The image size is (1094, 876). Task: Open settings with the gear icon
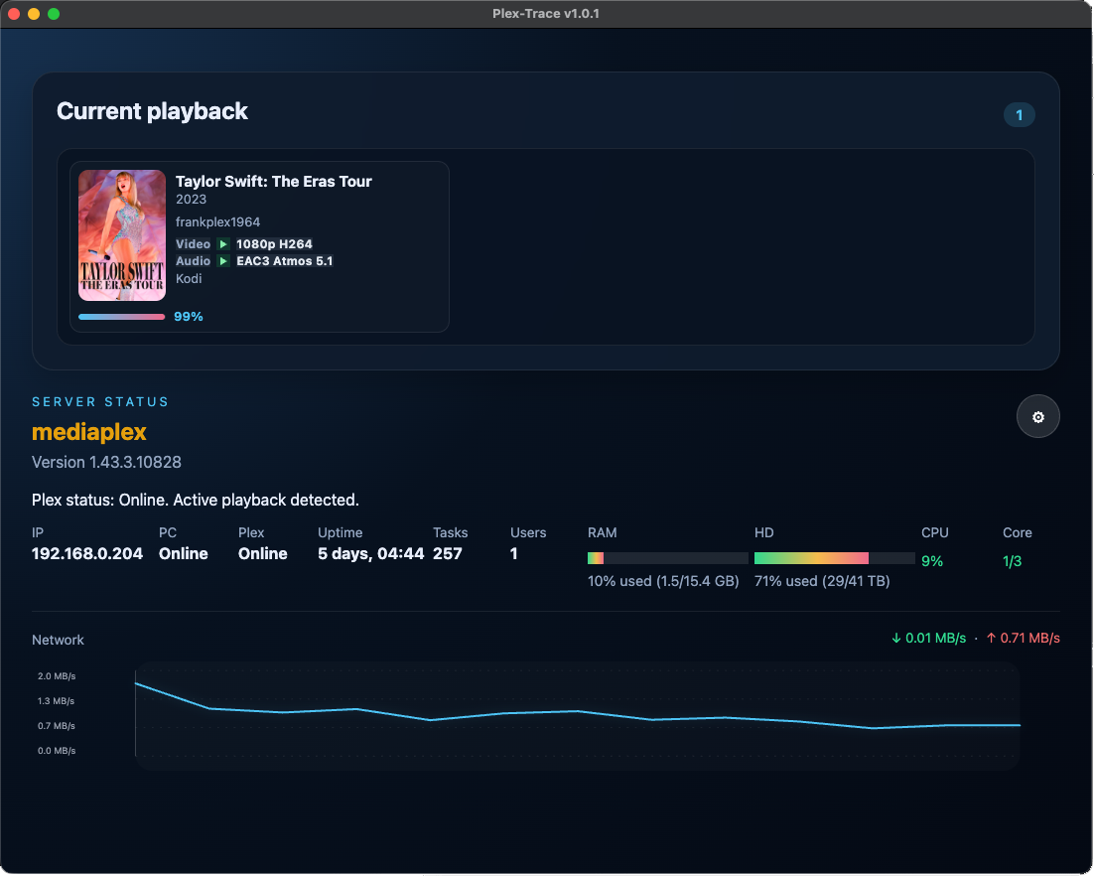coord(1037,417)
